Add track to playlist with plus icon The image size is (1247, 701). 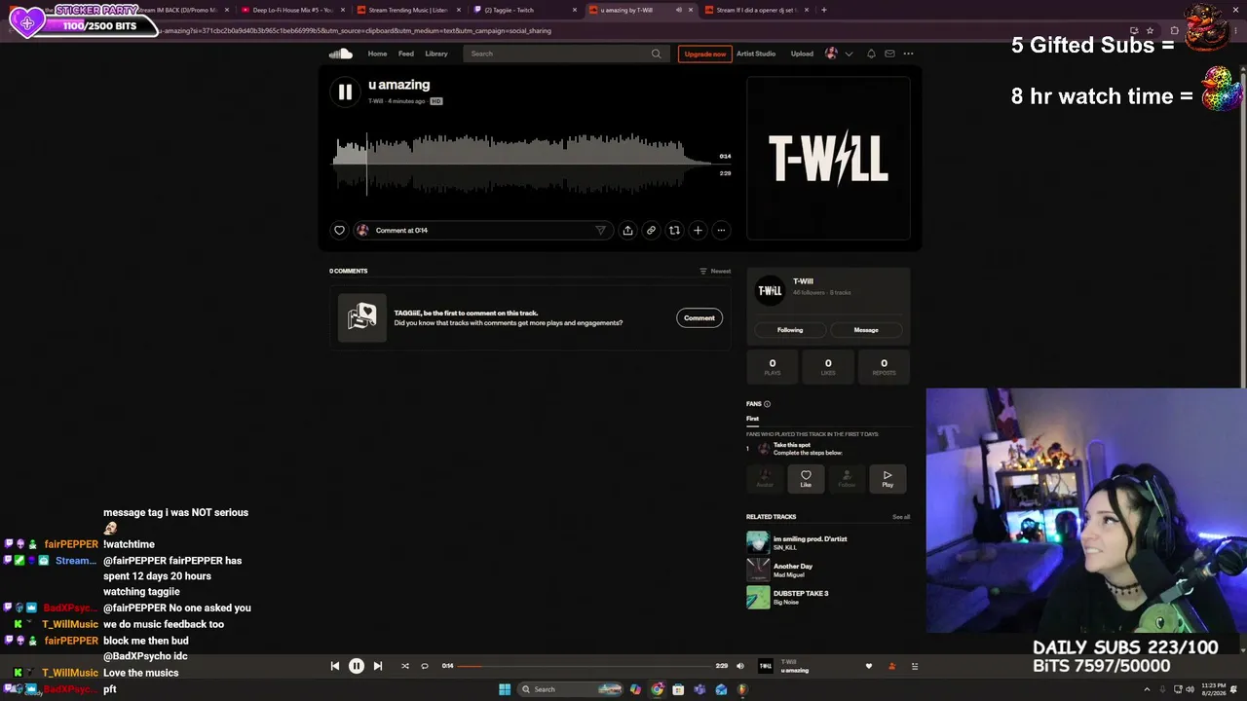[698, 231]
